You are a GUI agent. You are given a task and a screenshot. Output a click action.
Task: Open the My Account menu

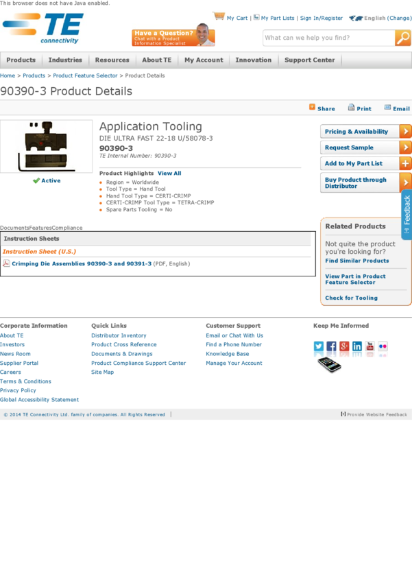click(204, 60)
